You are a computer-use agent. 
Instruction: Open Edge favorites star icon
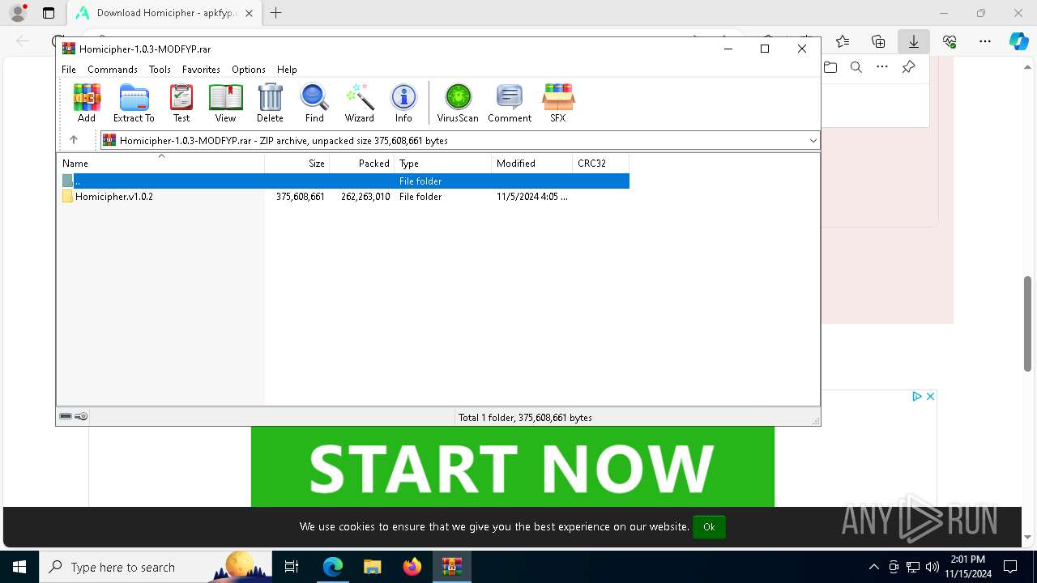tap(843, 41)
